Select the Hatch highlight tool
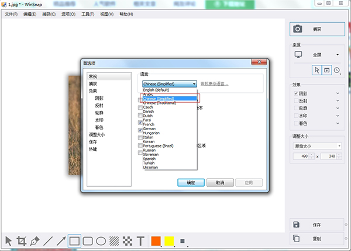 pyautogui.click(x=114, y=241)
